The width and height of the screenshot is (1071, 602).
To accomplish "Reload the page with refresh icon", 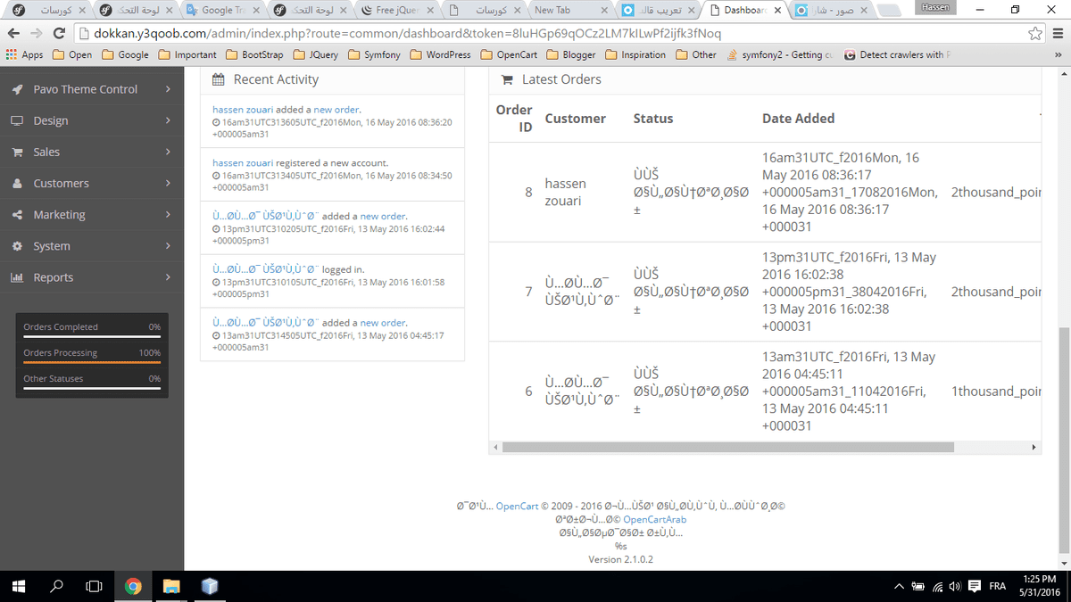I will (x=60, y=33).
